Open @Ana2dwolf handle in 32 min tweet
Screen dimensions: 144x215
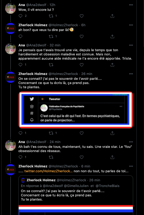pyautogui.click(x=36, y=45)
